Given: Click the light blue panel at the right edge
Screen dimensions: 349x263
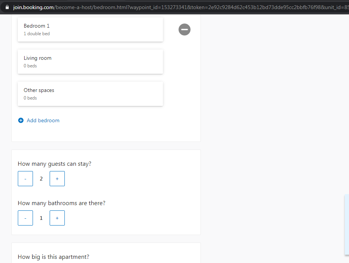Looking at the screenshot, I should (x=347, y=224).
